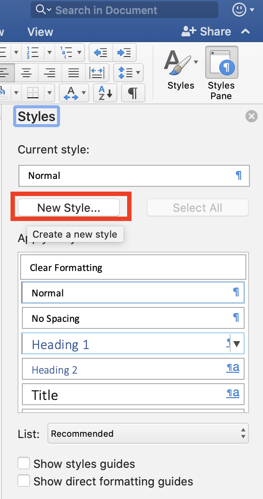Close the Styles pane
263x499 pixels.
point(251,116)
